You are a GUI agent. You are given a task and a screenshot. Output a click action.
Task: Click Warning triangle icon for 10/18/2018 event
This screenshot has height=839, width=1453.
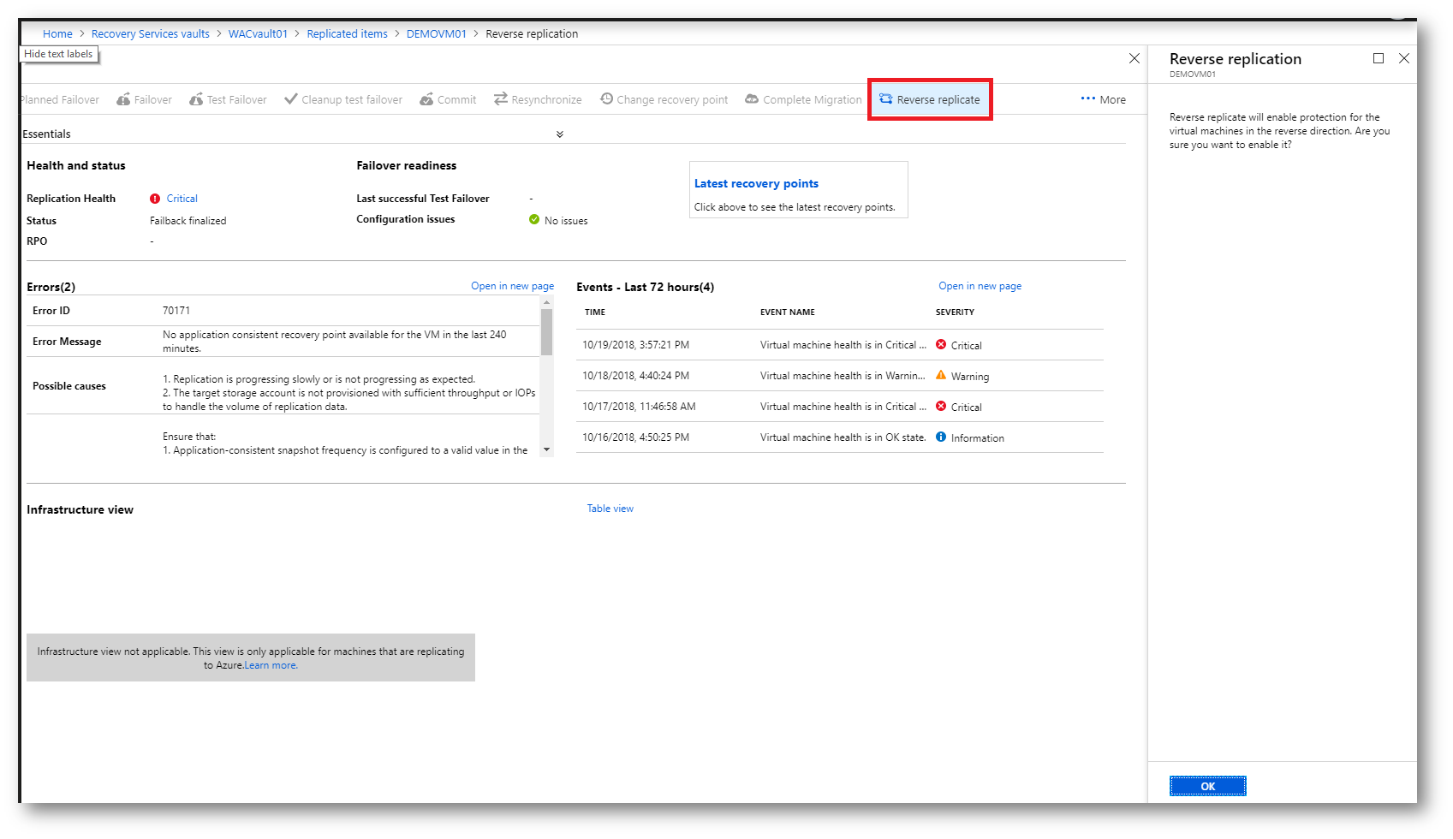[941, 375]
